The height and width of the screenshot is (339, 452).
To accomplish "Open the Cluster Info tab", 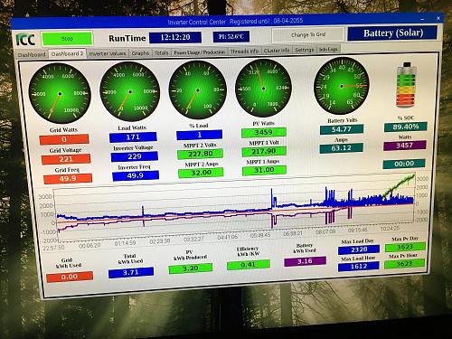I will (277, 51).
